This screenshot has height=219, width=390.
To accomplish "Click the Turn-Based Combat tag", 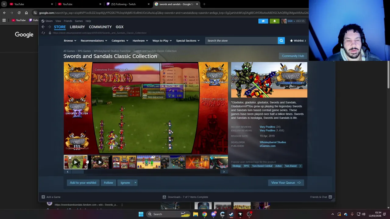I will [262, 166].
